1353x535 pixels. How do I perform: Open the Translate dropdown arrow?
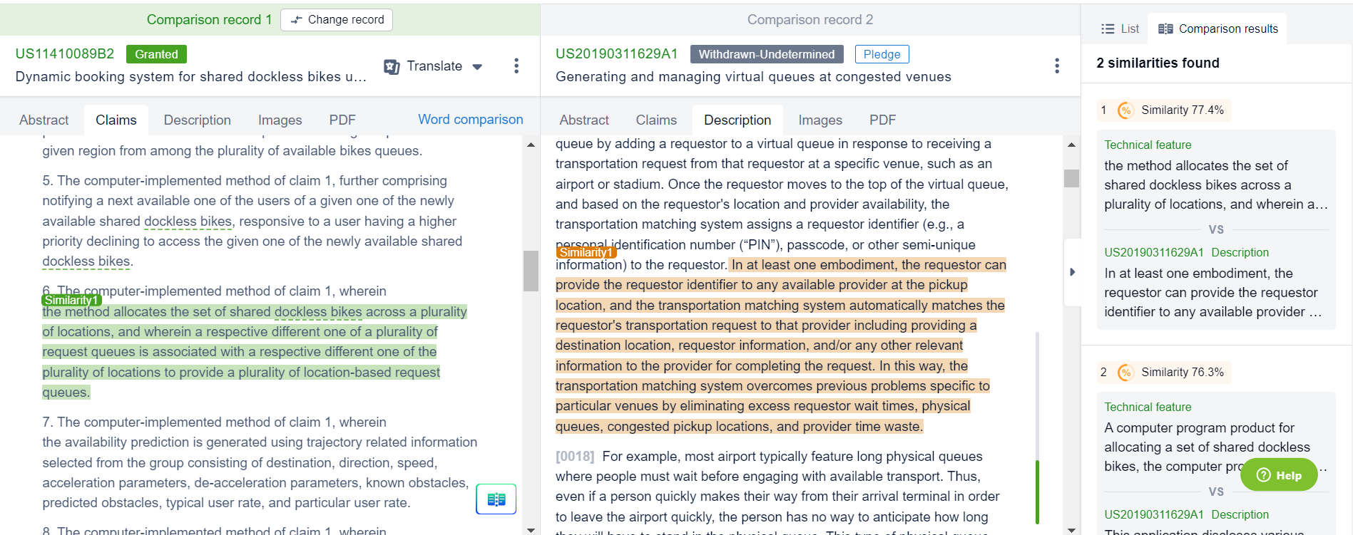point(477,67)
